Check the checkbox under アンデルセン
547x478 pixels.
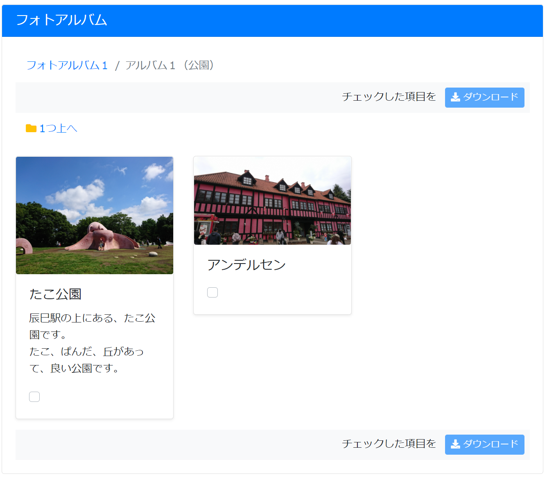[212, 292]
